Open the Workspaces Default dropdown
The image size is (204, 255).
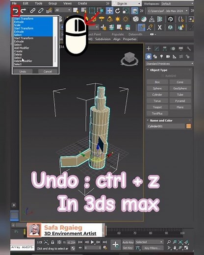pos(177,3)
